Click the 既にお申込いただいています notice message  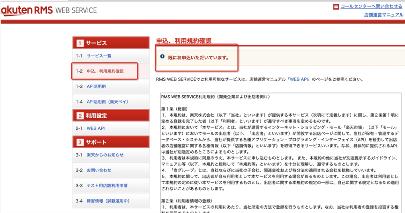[198, 58]
